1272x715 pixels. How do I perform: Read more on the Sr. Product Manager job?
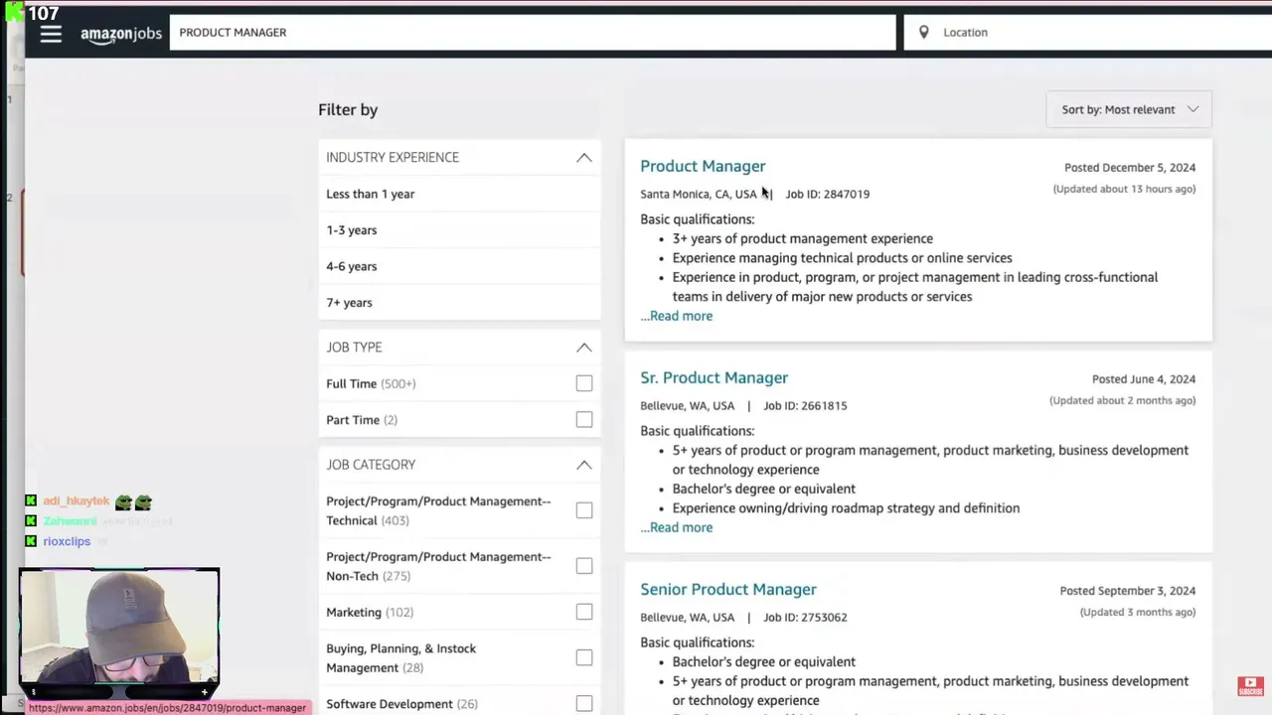(x=677, y=527)
